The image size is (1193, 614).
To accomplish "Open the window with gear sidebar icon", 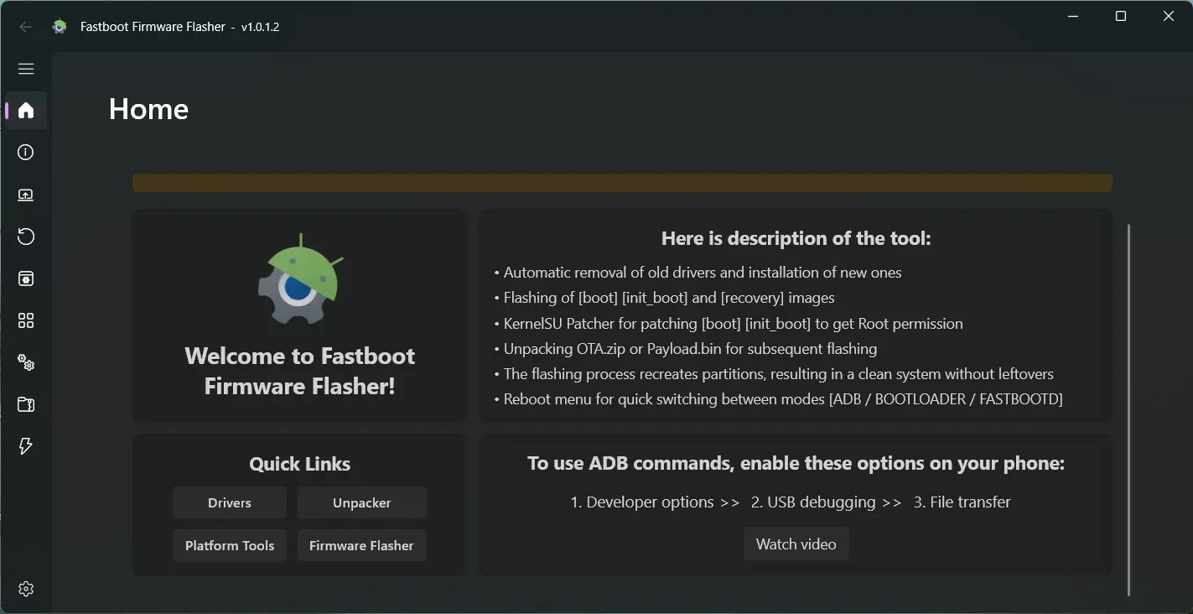I will click(x=26, y=278).
